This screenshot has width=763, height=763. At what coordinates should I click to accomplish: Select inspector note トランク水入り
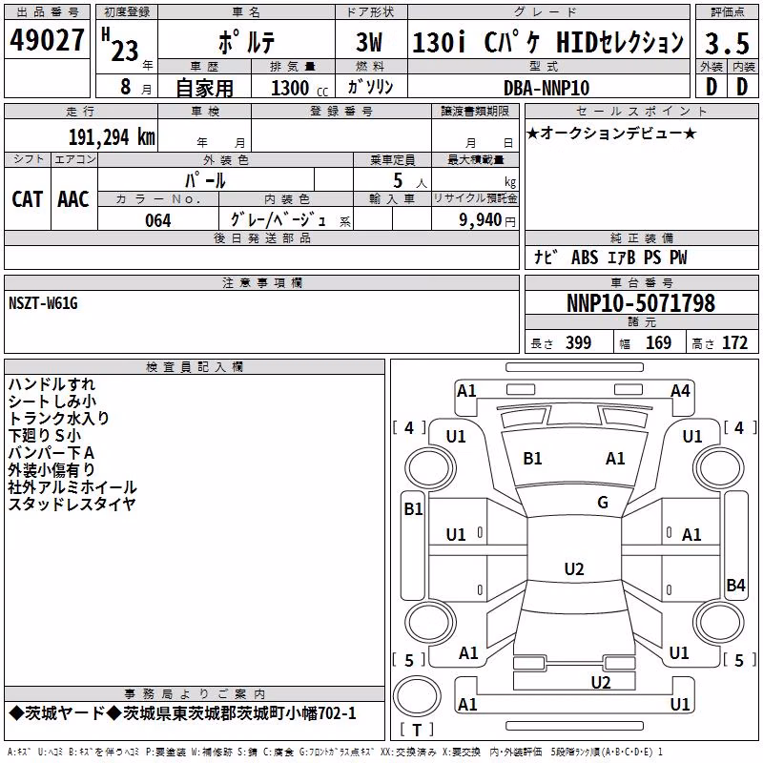pos(58,418)
